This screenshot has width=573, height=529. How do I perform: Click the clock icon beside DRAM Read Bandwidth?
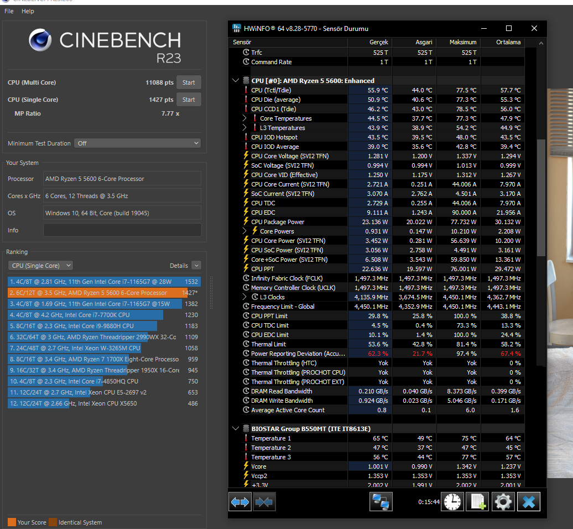pyautogui.click(x=246, y=391)
